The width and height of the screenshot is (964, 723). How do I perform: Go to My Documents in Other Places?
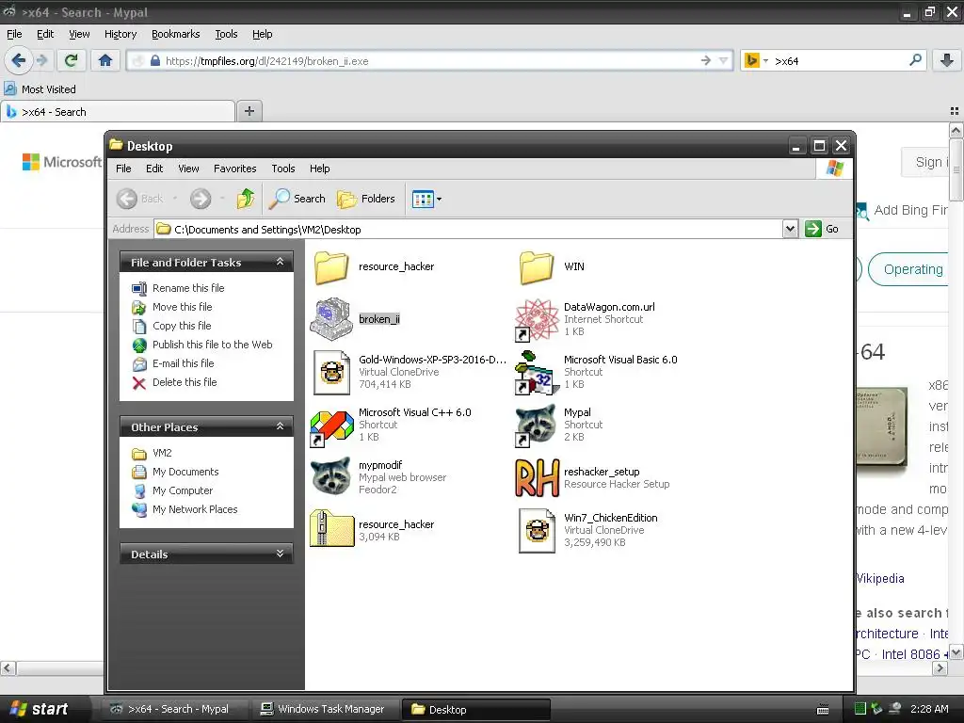[x=185, y=473]
